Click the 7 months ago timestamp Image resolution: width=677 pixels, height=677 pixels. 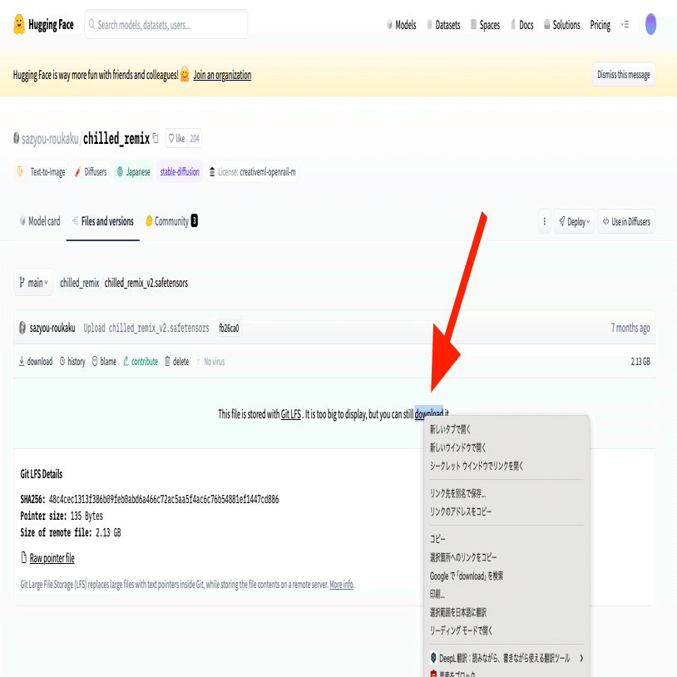(630, 328)
